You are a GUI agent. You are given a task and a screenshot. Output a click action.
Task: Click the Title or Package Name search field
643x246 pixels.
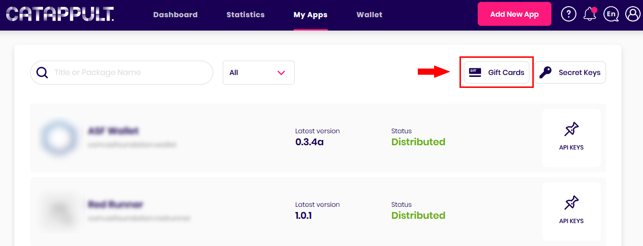[122, 73]
